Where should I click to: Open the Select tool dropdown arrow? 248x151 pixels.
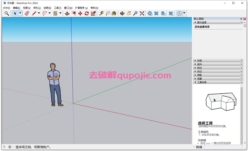20,13
